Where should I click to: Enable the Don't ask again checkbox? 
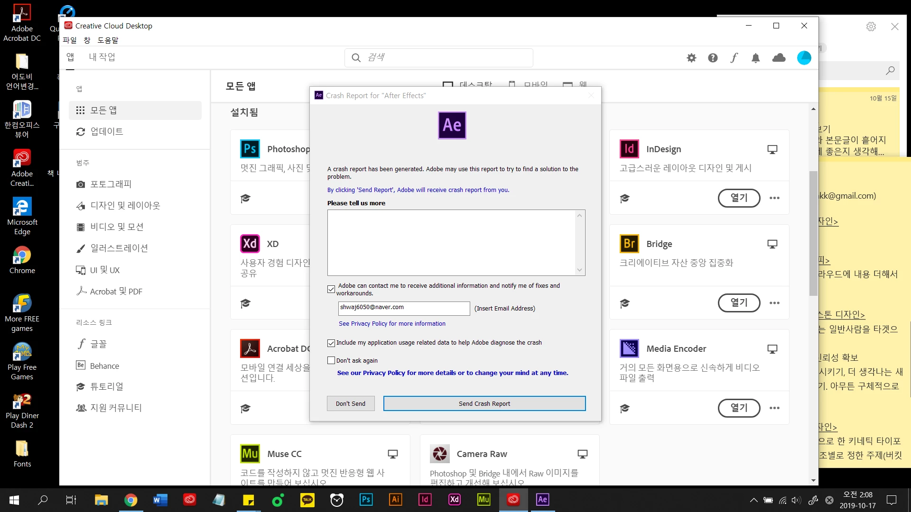(x=331, y=360)
